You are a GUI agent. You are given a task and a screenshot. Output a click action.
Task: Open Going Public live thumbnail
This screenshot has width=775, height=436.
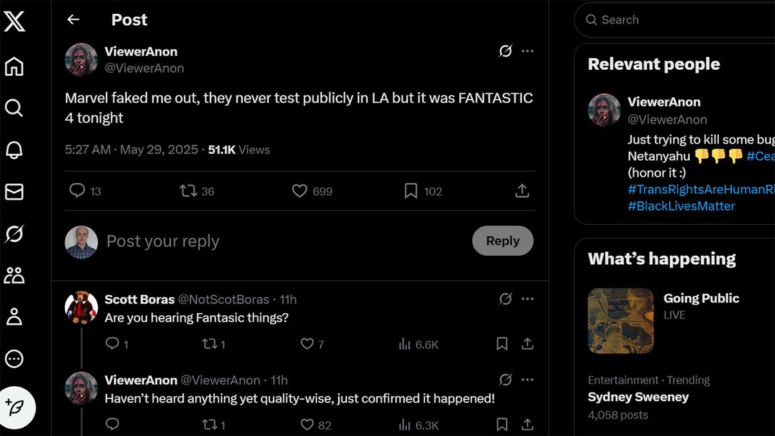click(x=621, y=321)
